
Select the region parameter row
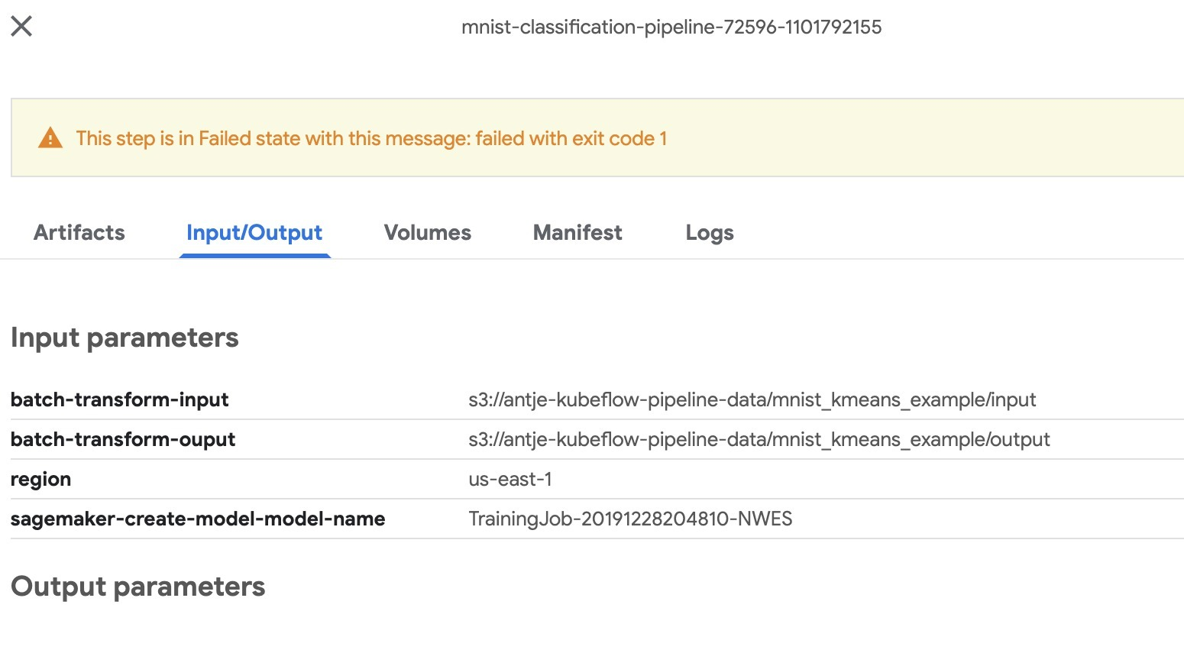click(40, 479)
